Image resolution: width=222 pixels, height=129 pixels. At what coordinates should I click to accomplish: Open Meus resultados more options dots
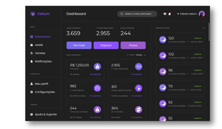pos(144,55)
